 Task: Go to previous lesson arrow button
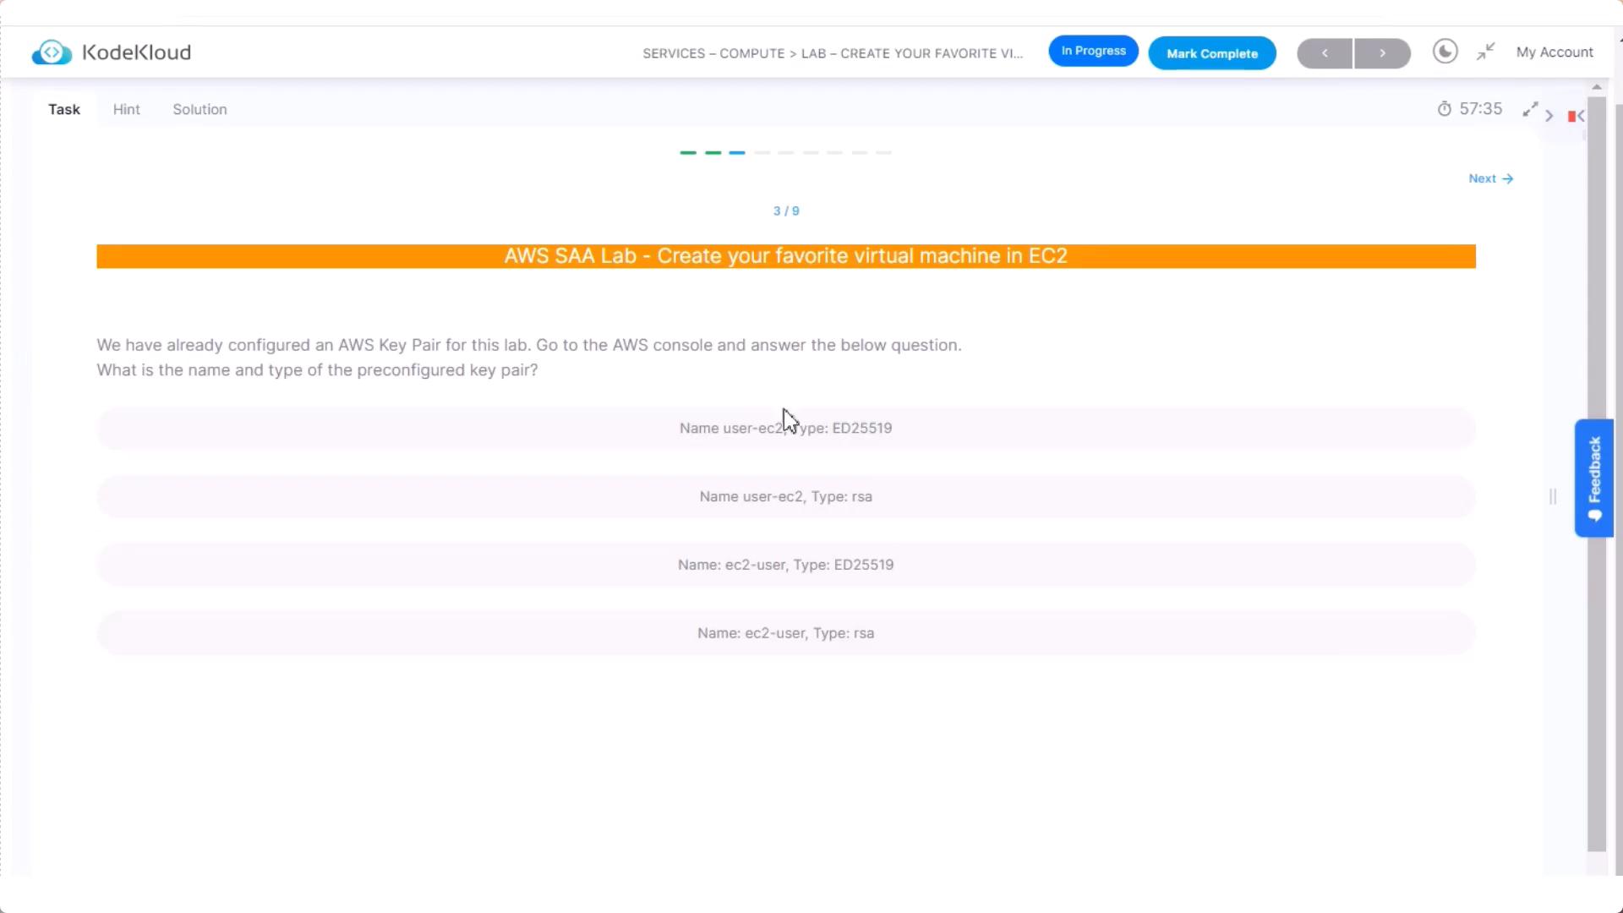click(x=1325, y=53)
